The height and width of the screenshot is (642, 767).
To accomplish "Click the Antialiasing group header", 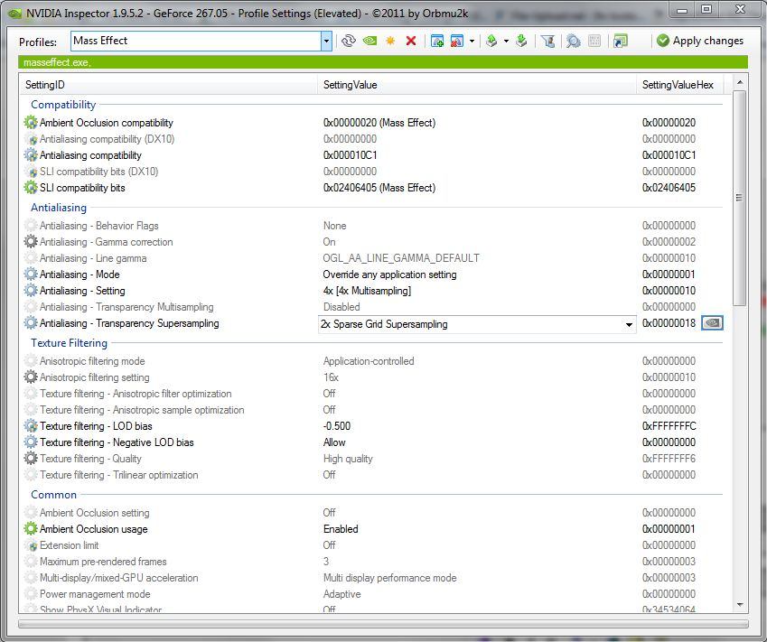I will point(59,208).
